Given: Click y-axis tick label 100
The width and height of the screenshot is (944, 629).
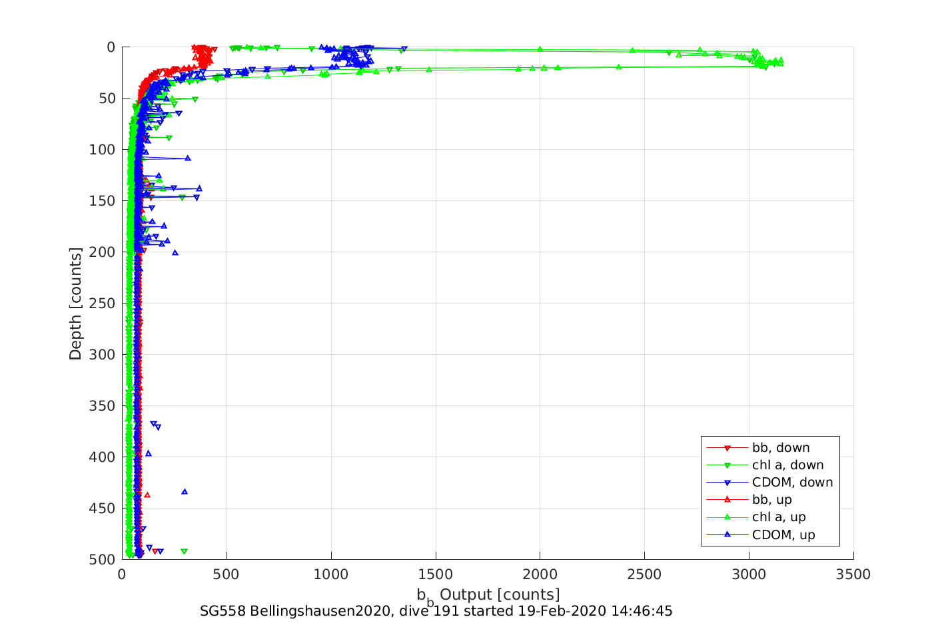Looking at the screenshot, I should point(102,150).
